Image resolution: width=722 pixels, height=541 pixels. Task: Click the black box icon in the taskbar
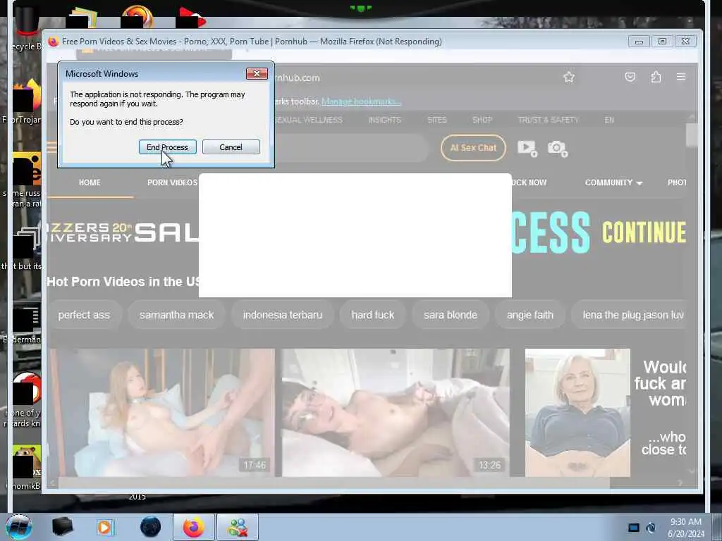click(62, 527)
